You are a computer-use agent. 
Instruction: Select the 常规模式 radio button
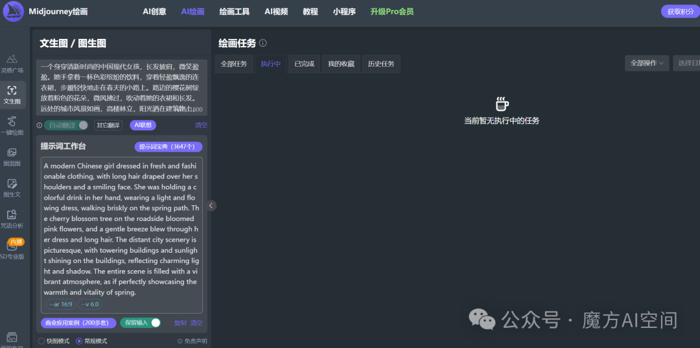click(x=79, y=341)
